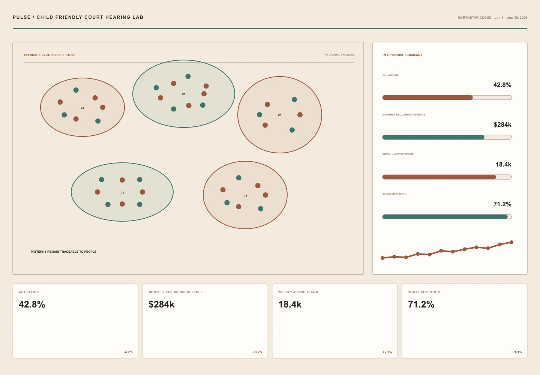
Task: Select the C1 cluster label
Action: 82,108
